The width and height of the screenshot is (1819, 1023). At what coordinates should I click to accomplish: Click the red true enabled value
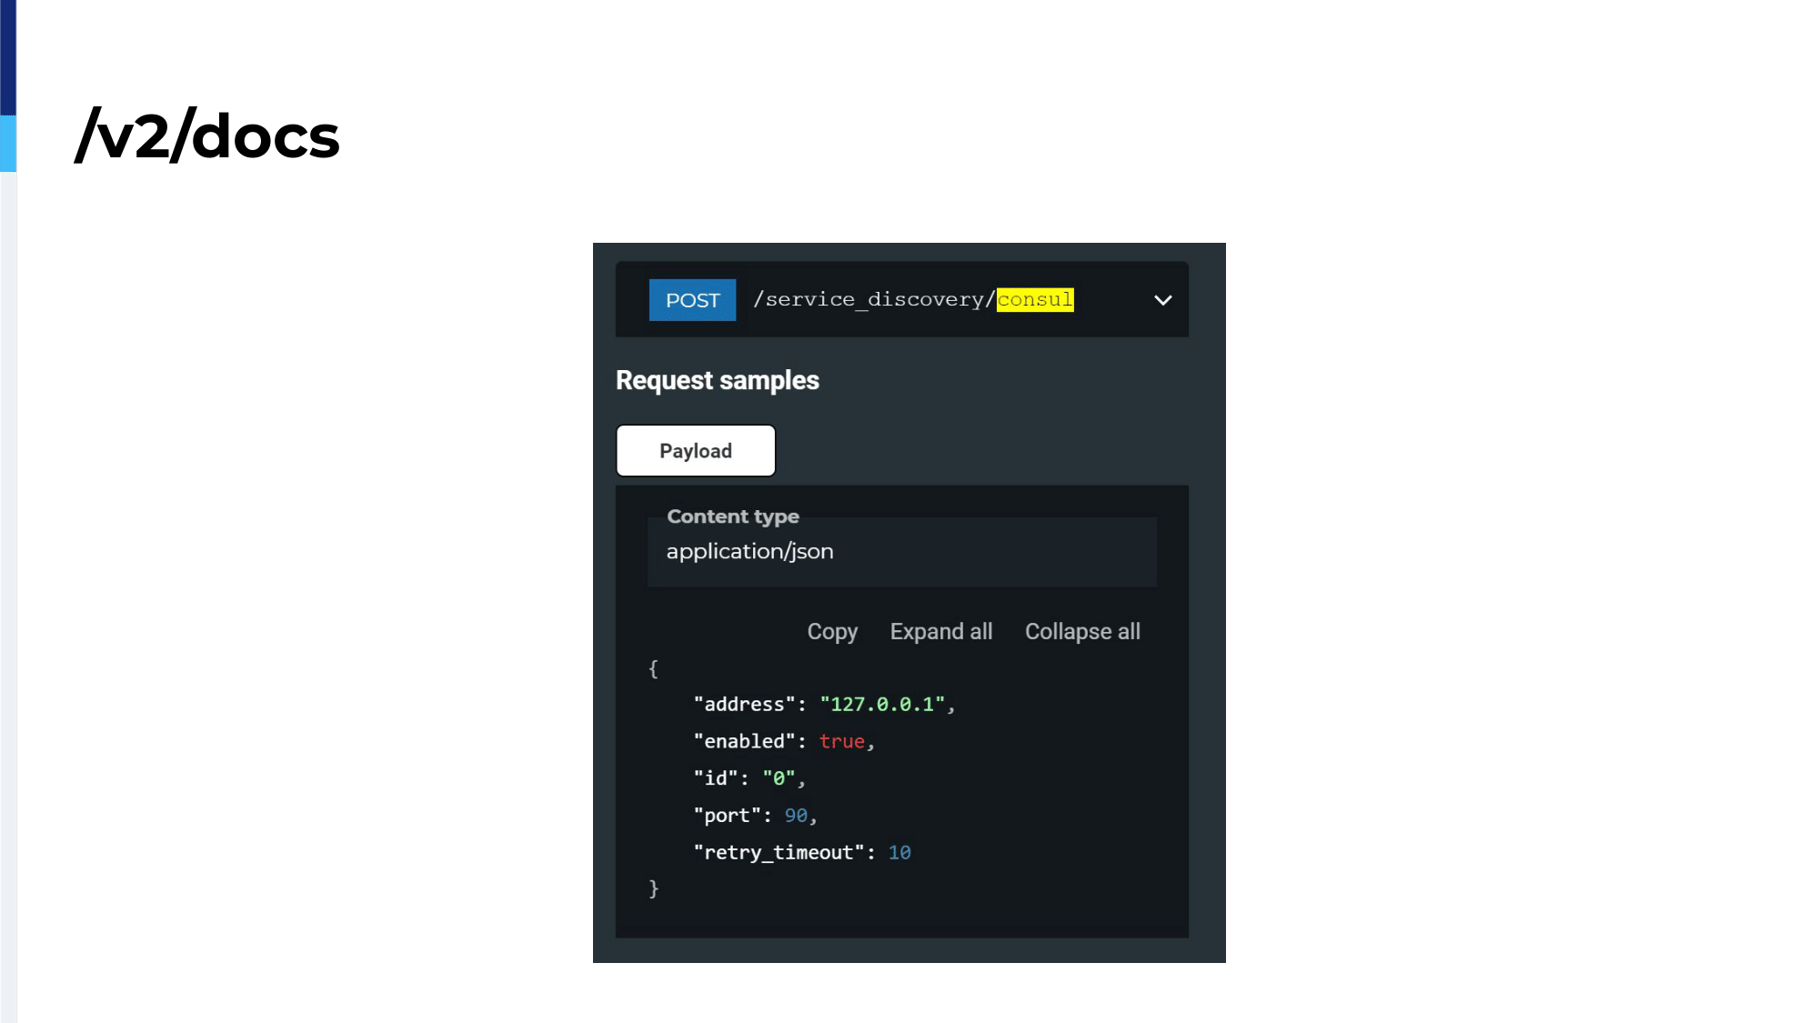(x=842, y=742)
